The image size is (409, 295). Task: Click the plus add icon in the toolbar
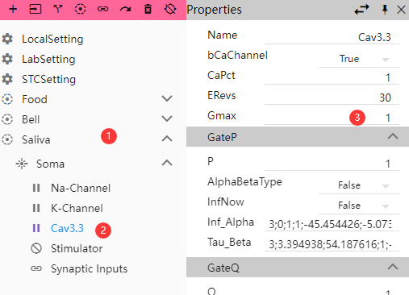(x=13, y=10)
